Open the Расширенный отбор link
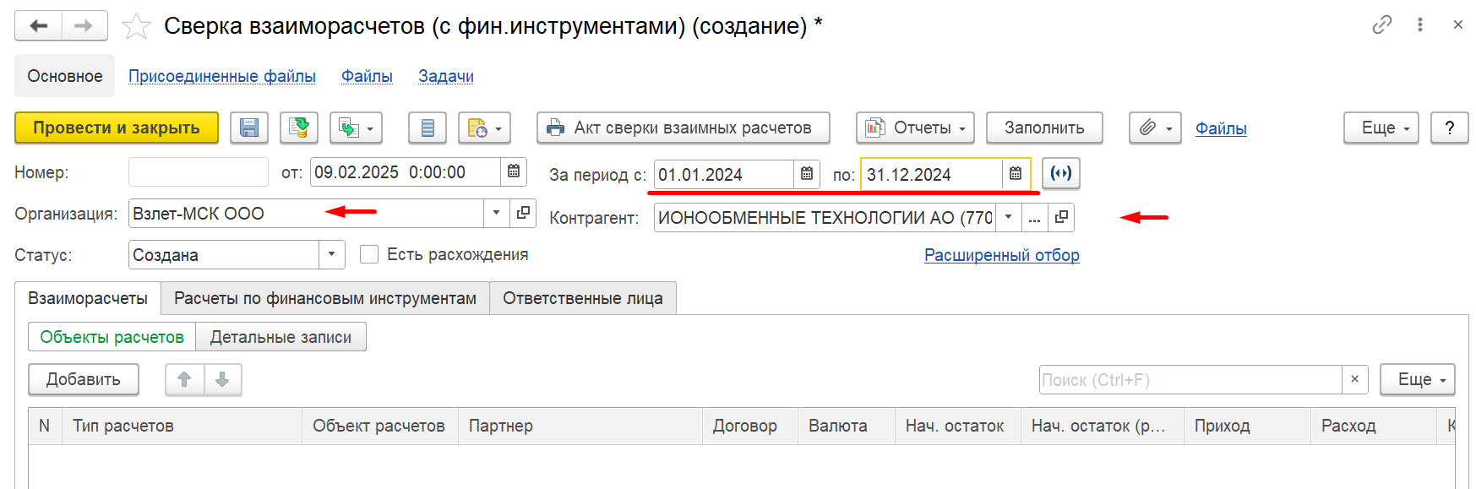1476x489 pixels. [1002, 255]
